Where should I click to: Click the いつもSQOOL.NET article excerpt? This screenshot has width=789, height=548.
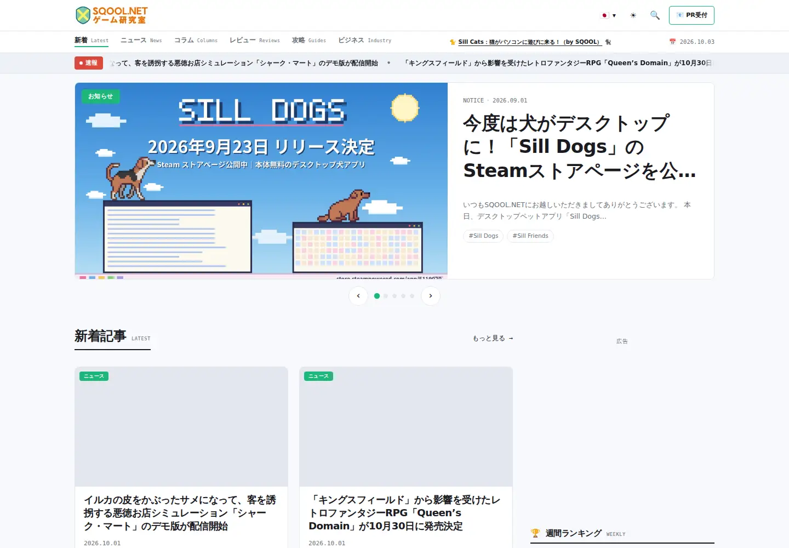(x=577, y=210)
